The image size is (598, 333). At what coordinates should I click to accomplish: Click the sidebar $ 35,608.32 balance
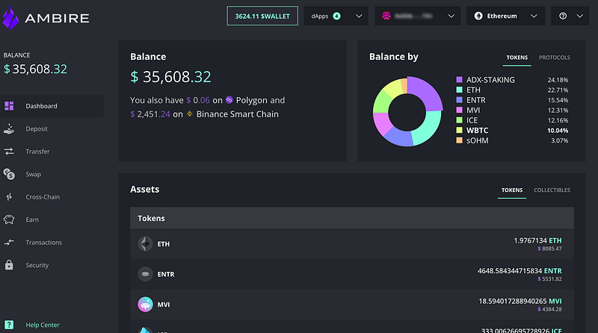(35, 69)
